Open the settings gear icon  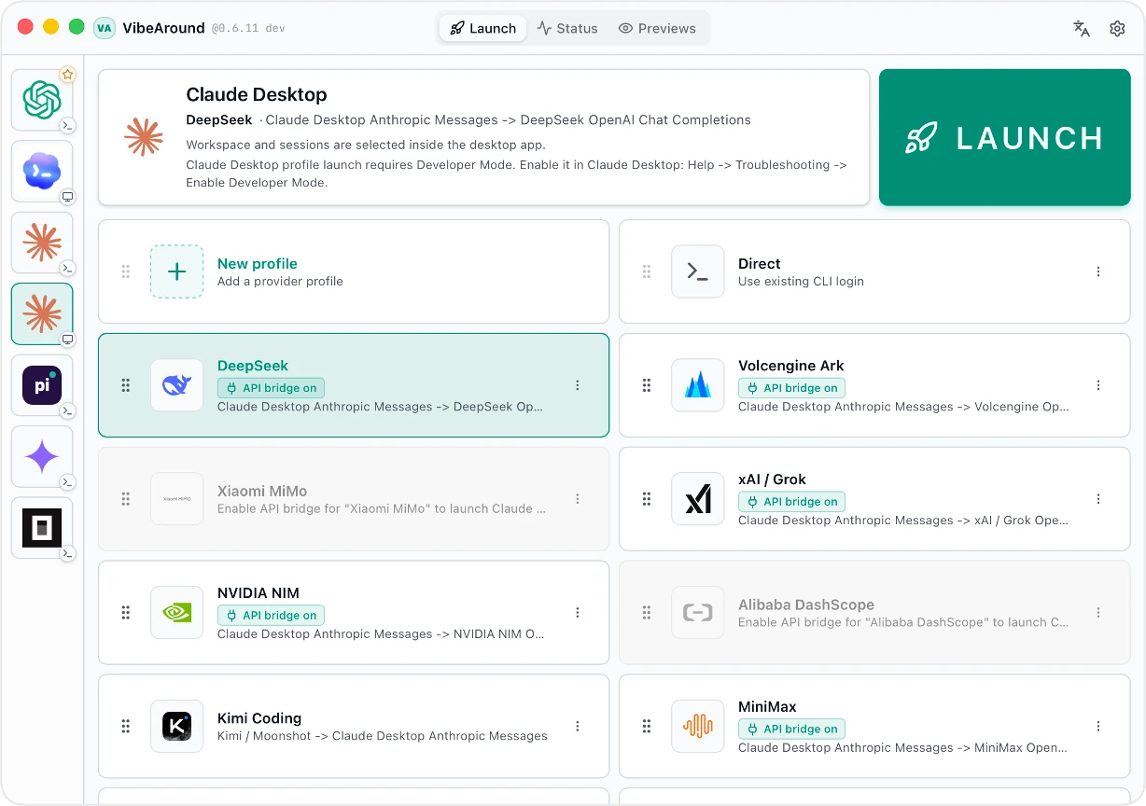[x=1117, y=29]
